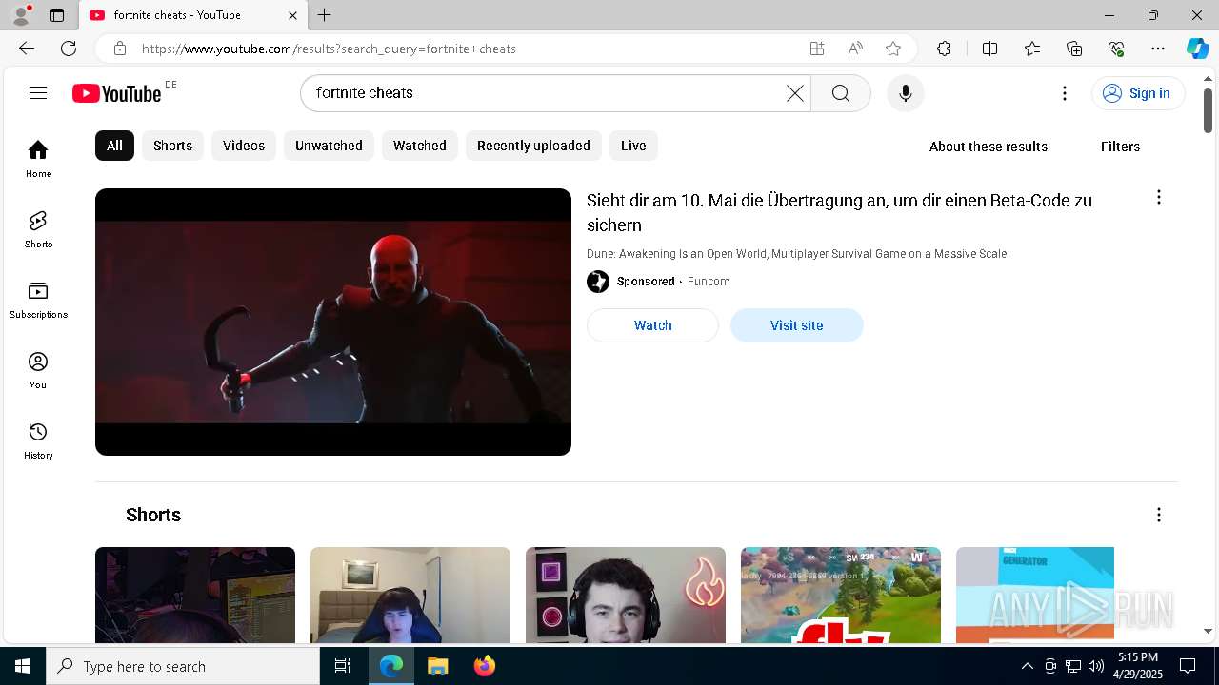Open the sponsored ad's three-dot options
Screen dimensions: 1219x685
pyautogui.click(x=1159, y=197)
